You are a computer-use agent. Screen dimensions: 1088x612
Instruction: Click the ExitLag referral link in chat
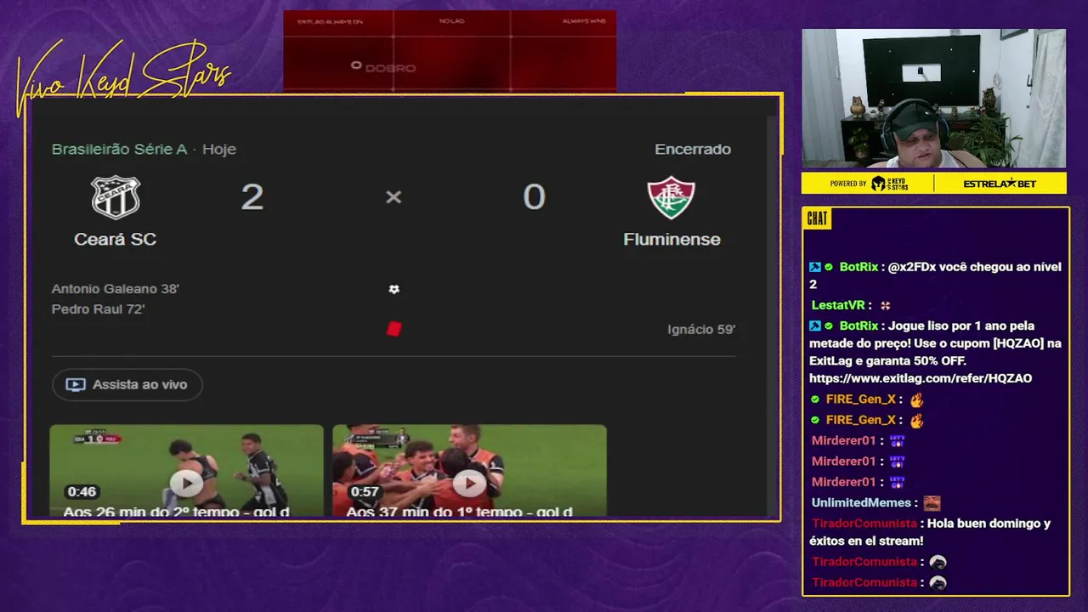tap(921, 378)
